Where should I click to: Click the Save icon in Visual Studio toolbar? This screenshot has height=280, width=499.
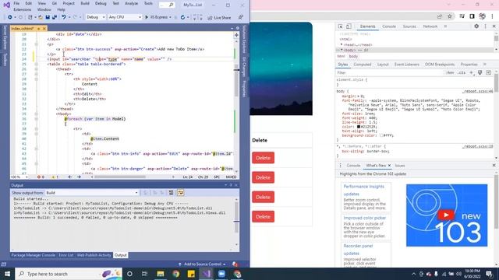coord(48,17)
